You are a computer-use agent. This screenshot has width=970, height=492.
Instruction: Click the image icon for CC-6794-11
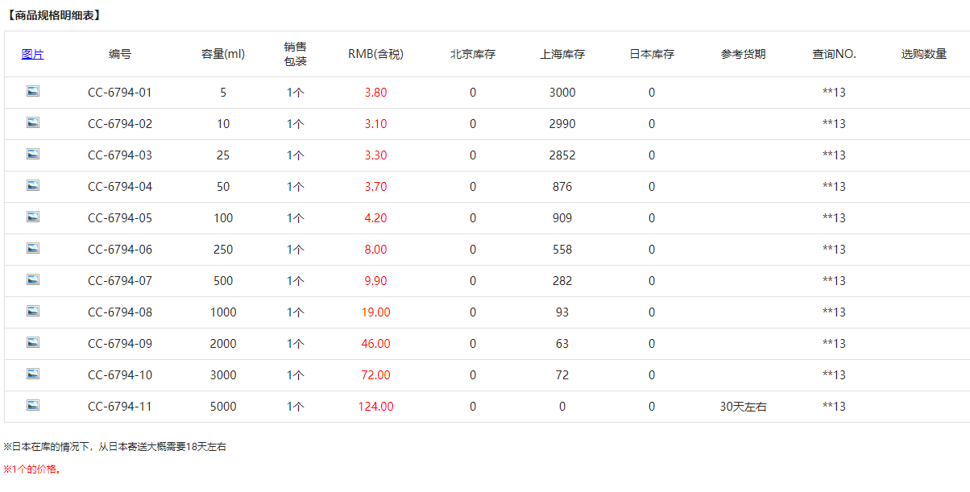[x=33, y=406]
